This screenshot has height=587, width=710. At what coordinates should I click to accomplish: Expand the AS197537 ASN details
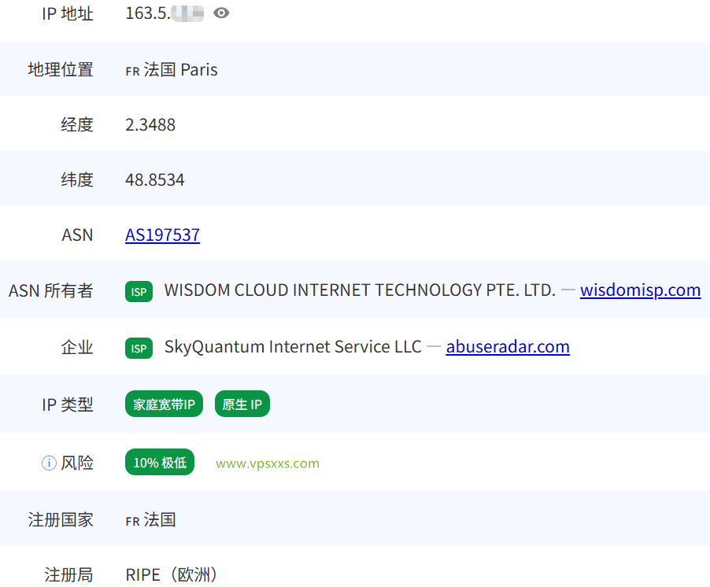click(162, 234)
